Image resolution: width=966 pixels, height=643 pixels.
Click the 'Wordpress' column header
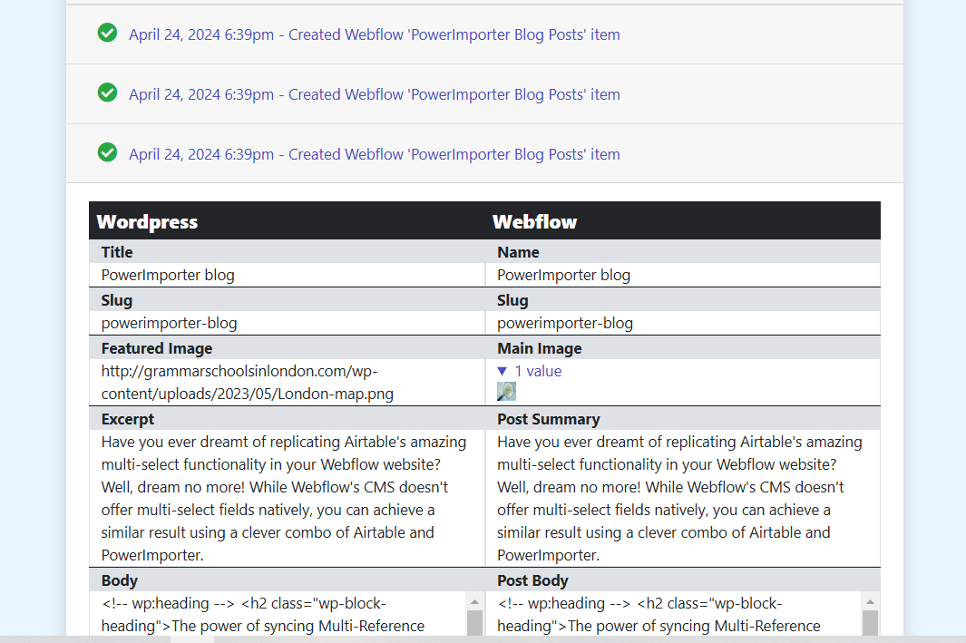[x=147, y=221]
